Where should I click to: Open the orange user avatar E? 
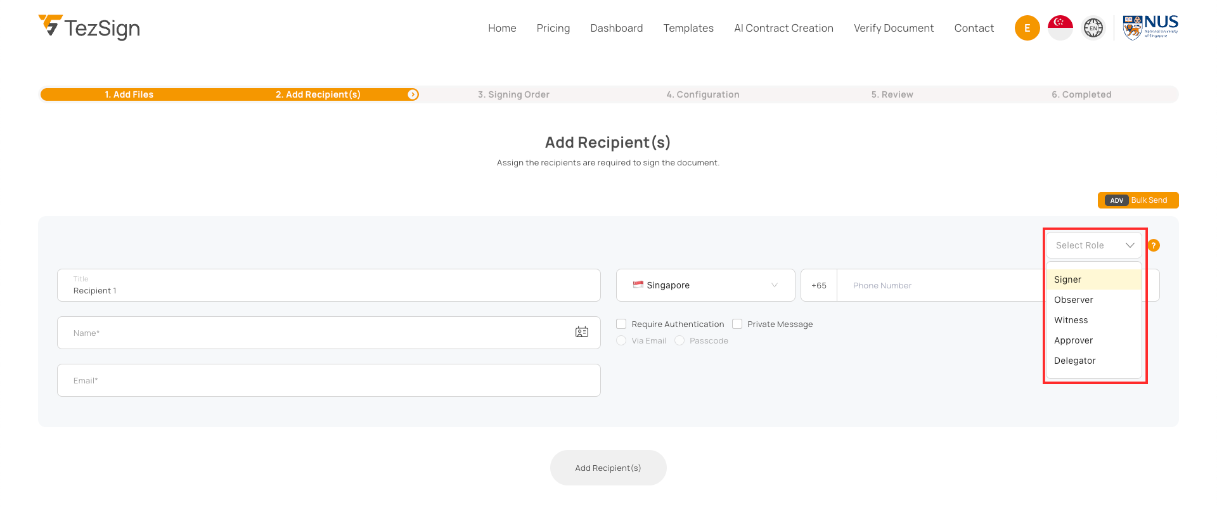tap(1027, 28)
